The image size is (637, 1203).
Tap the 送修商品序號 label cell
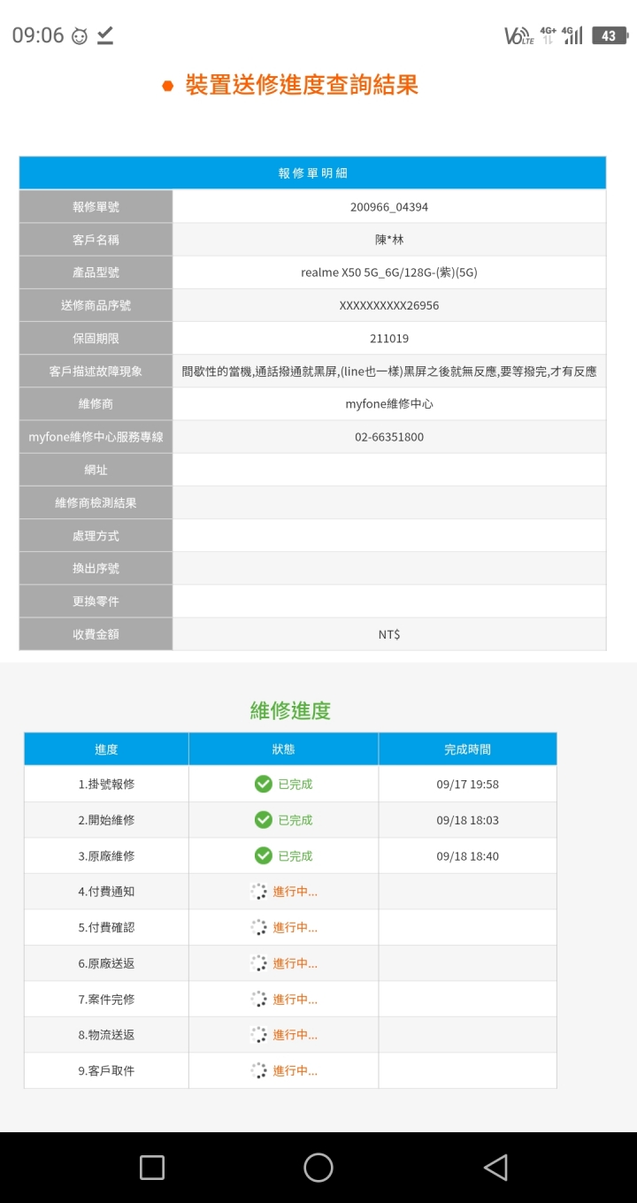coord(96,305)
